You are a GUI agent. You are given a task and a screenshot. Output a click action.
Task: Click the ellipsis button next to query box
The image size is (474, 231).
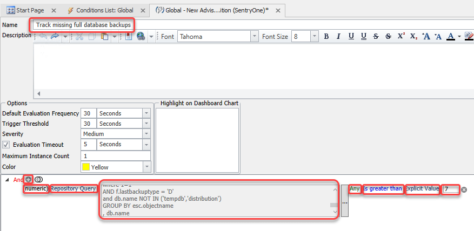(x=344, y=201)
